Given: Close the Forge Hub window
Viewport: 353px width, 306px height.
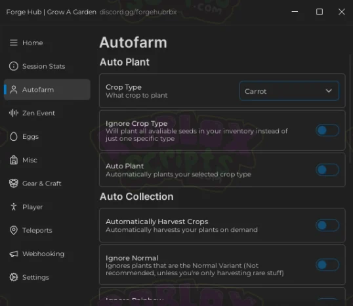Looking at the screenshot, I should point(342,12).
